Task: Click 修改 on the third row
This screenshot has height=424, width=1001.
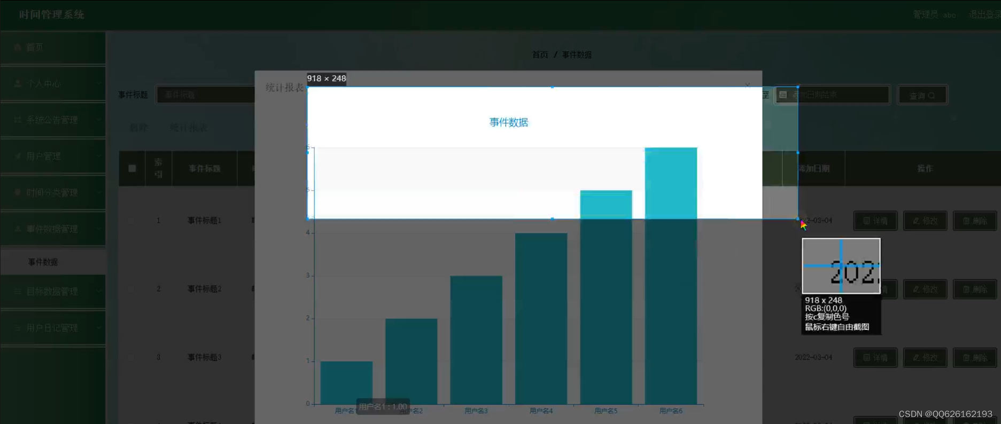Action: (x=925, y=357)
